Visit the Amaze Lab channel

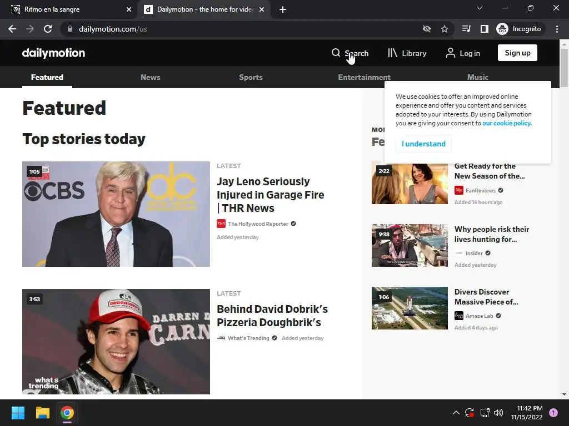tap(479, 316)
